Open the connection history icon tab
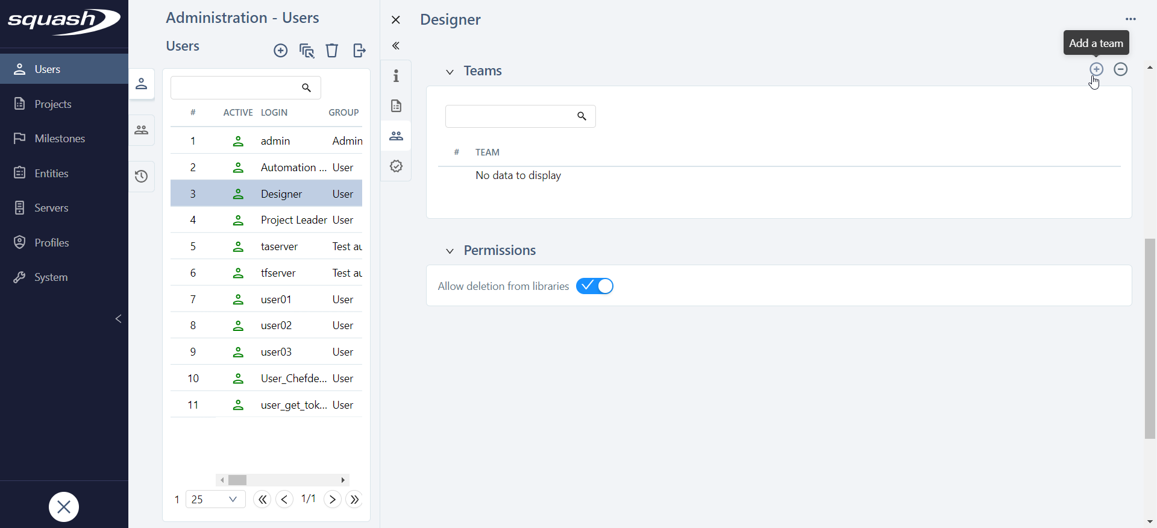Viewport: 1157px width, 528px height. (142, 177)
